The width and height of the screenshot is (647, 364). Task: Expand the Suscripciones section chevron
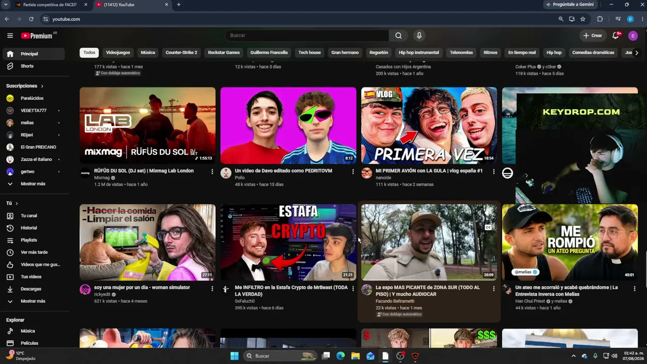[x=42, y=86]
